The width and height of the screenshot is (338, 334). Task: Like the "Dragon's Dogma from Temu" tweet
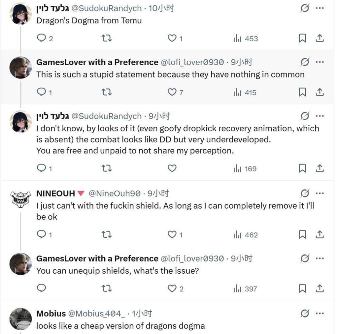pos(172,38)
